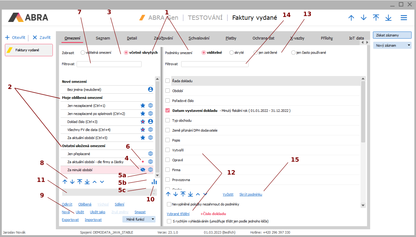Click hidden-eye icon on Za minulé období
416x237 pixels.
(143, 170)
